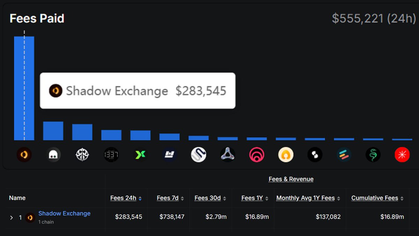Click the white W-shaped logo on navy circle
Screen dimensions: 419x236
point(170,154)
